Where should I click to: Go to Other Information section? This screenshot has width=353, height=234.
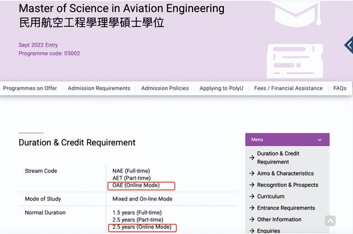tap(279, 220)
